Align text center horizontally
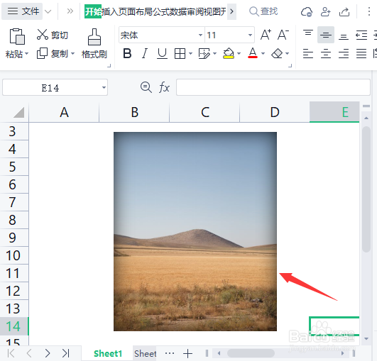377x361 pixels. (326, 53)
